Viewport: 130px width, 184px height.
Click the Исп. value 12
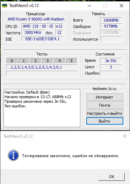pos(59,32)
